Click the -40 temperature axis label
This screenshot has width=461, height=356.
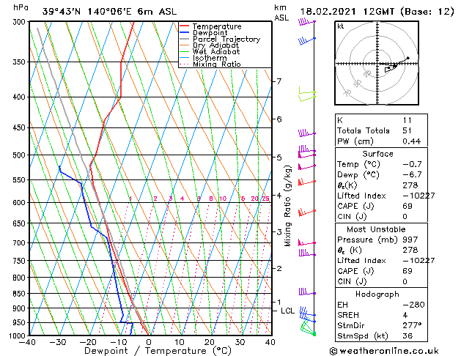[x=27, y=342]
